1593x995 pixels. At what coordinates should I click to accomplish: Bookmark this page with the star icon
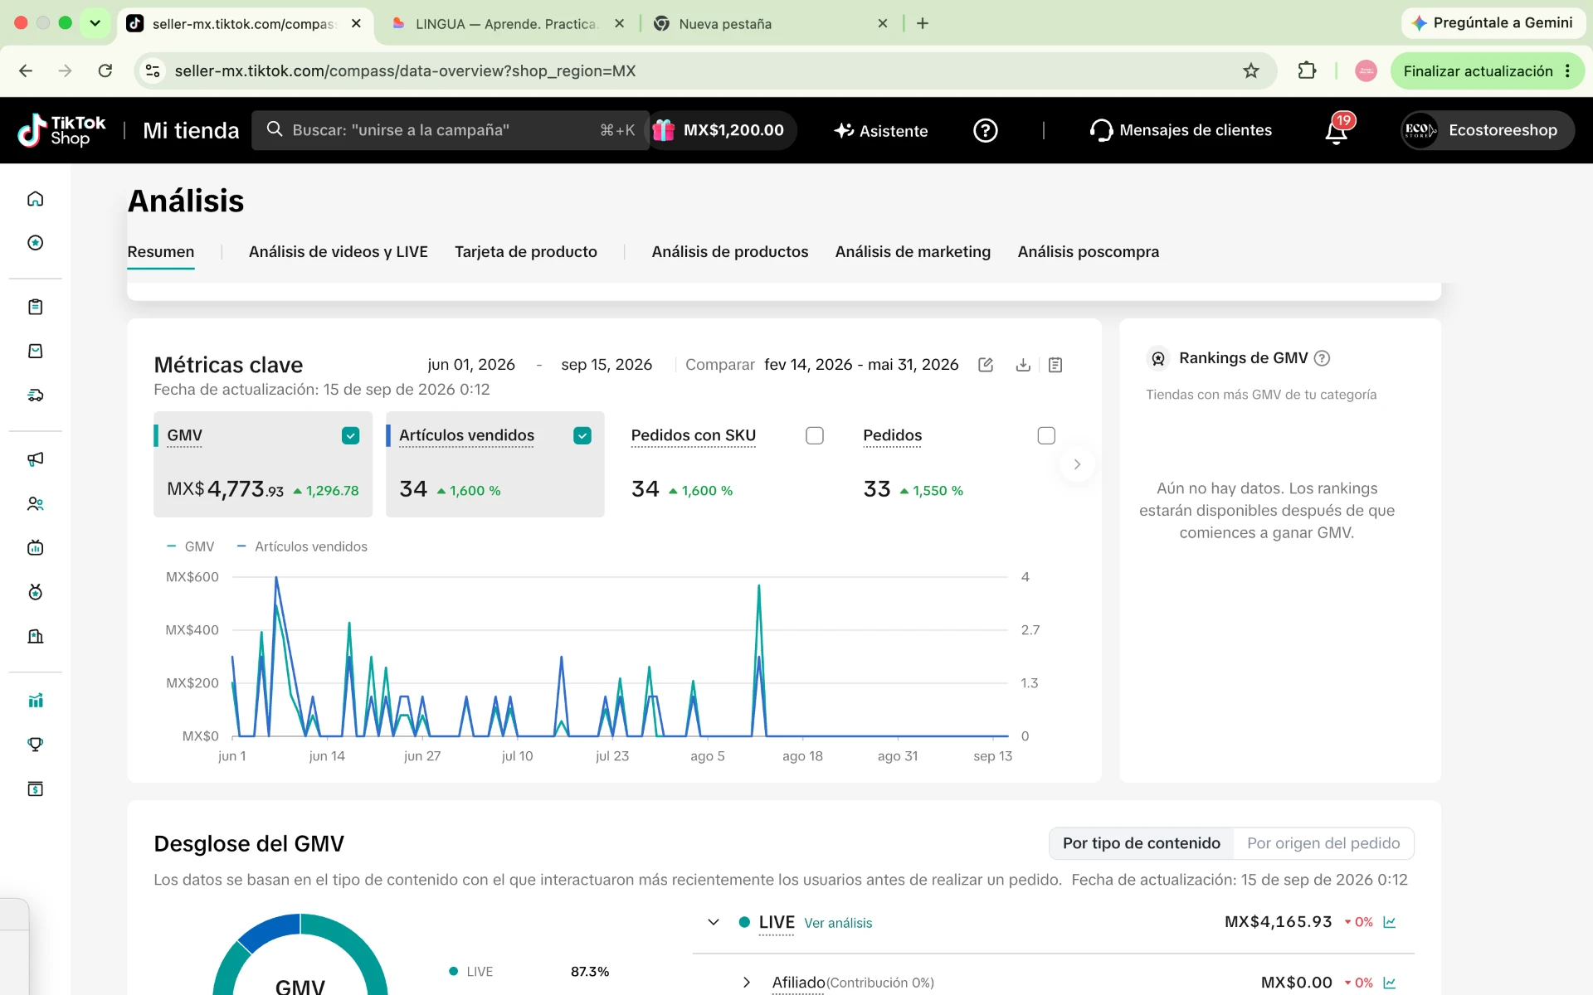[1251, 70]
